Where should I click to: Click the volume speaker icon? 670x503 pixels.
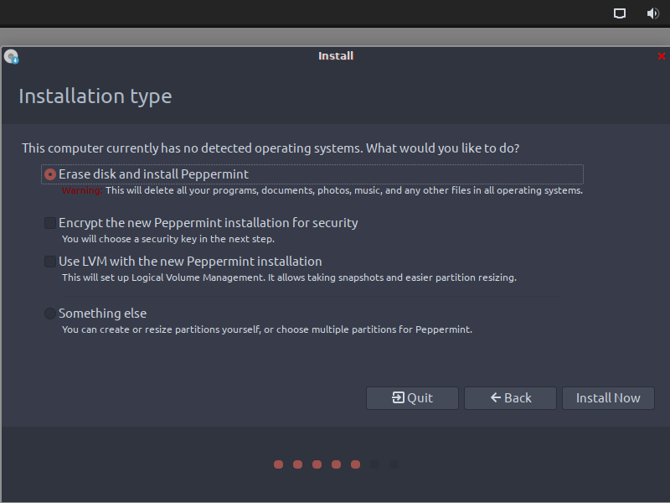[x=652, y=13]
